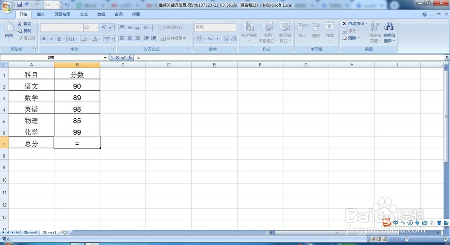Click AutoSum 自动求和
Image resolution: width=450 pixels, height=245 pixels.
pos(354,23)
